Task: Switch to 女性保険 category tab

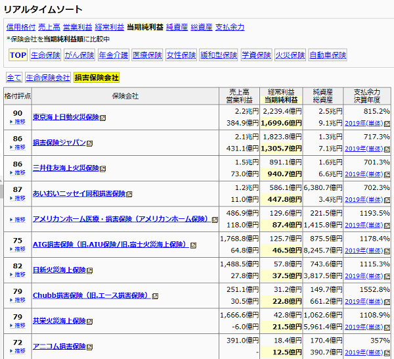Action: pos(181,55)
